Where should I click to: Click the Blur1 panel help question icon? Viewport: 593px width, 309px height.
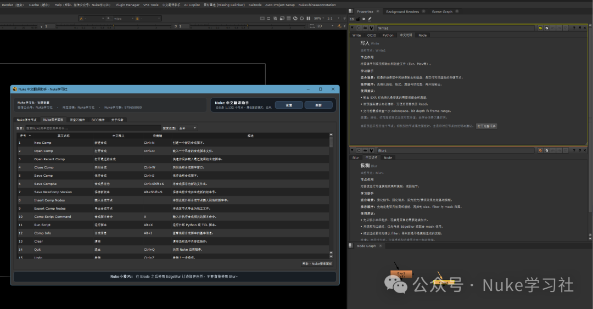click(574, 150)
